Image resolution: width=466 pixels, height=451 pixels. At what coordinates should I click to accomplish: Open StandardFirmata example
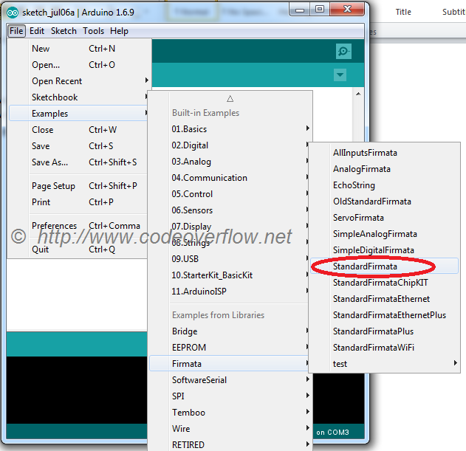(384, 266)
